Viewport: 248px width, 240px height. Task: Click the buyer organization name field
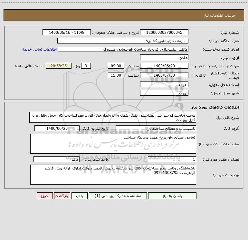coord(123,41)
